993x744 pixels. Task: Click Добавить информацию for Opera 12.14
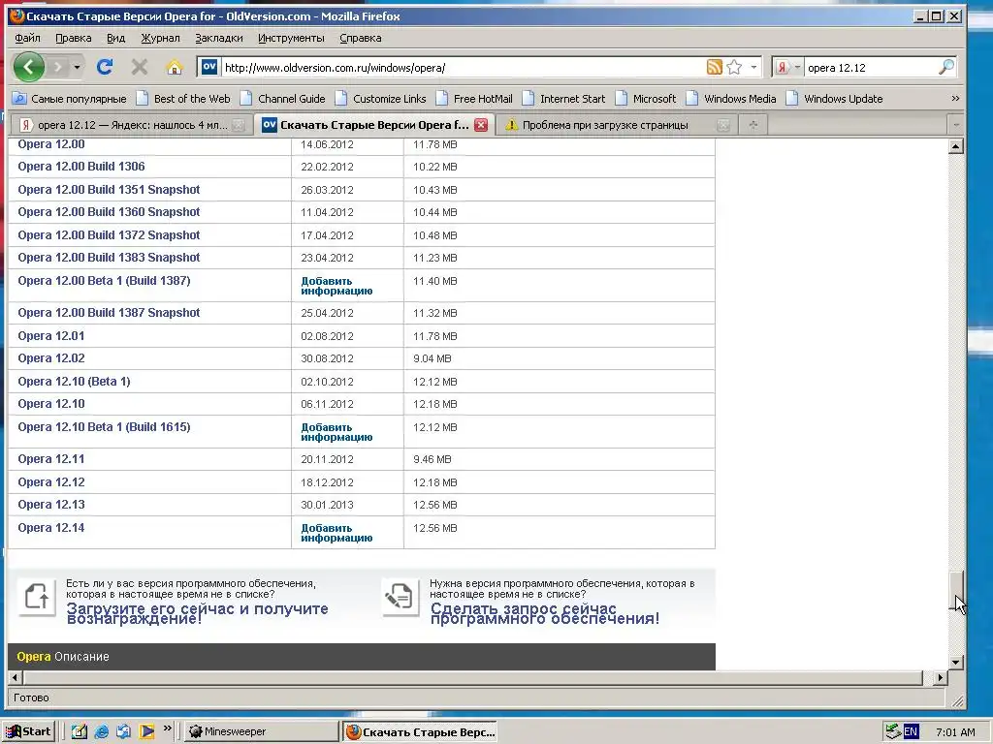point(336,534)
